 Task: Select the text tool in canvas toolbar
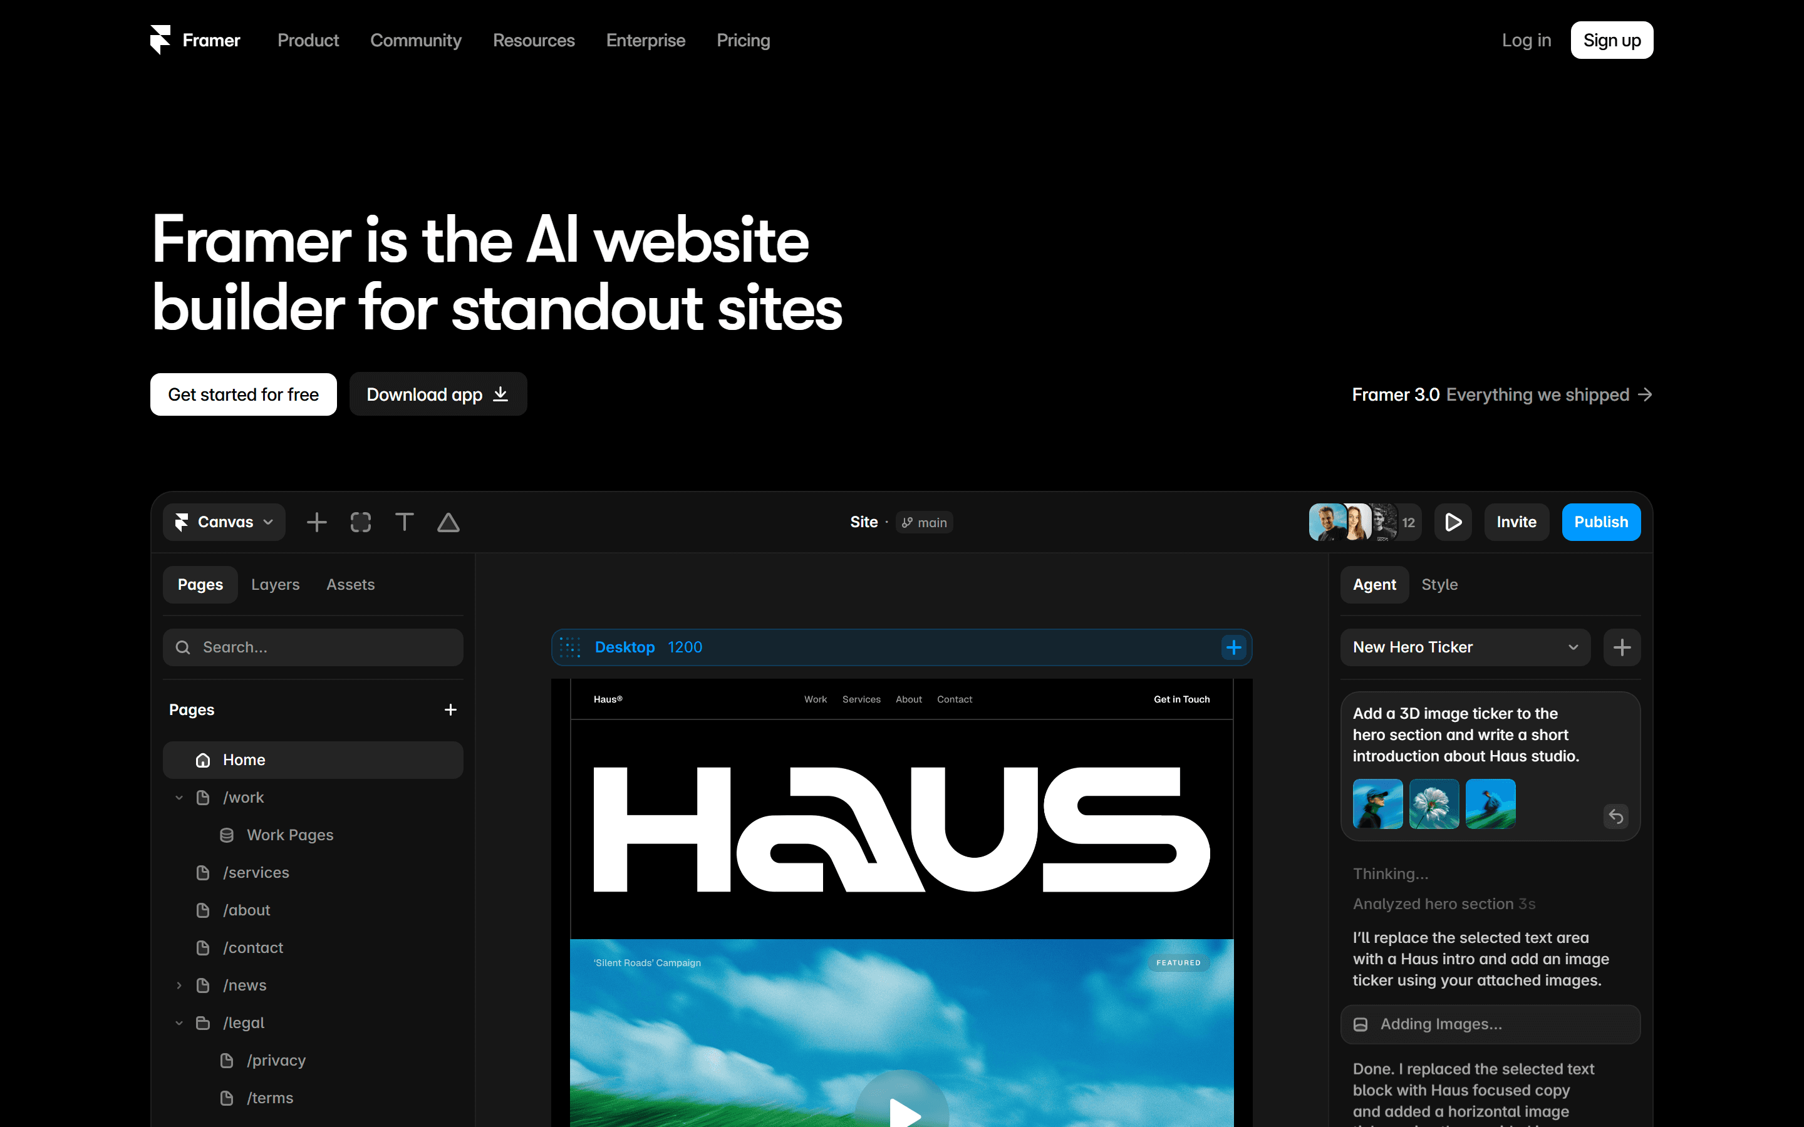pyautogui.click(x=404, y=523)
